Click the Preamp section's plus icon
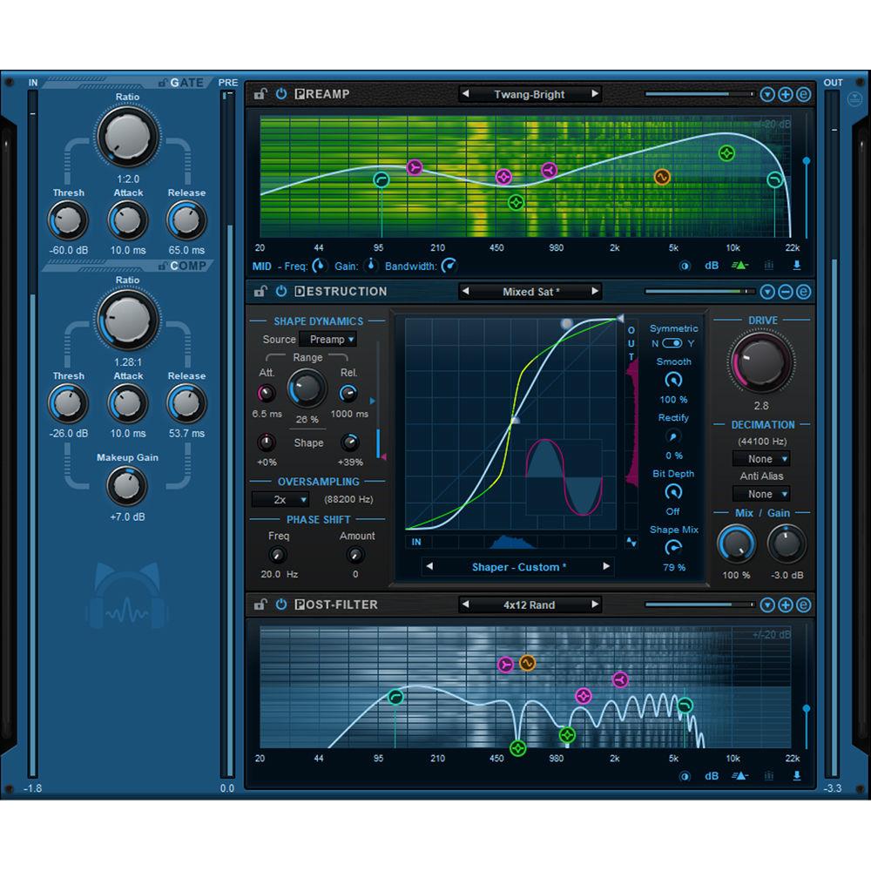871x871 pixels. pyautogui.click(x=786, y=94)
